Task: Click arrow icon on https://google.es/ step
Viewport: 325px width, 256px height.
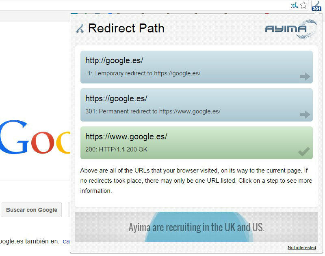Action: [305, 115]
